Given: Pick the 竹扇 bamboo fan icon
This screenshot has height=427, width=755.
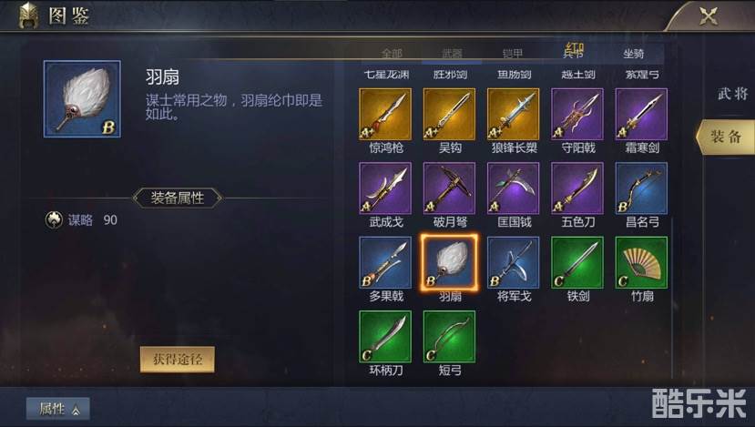Looking at the screenshot, I should (x=641, y=262).
